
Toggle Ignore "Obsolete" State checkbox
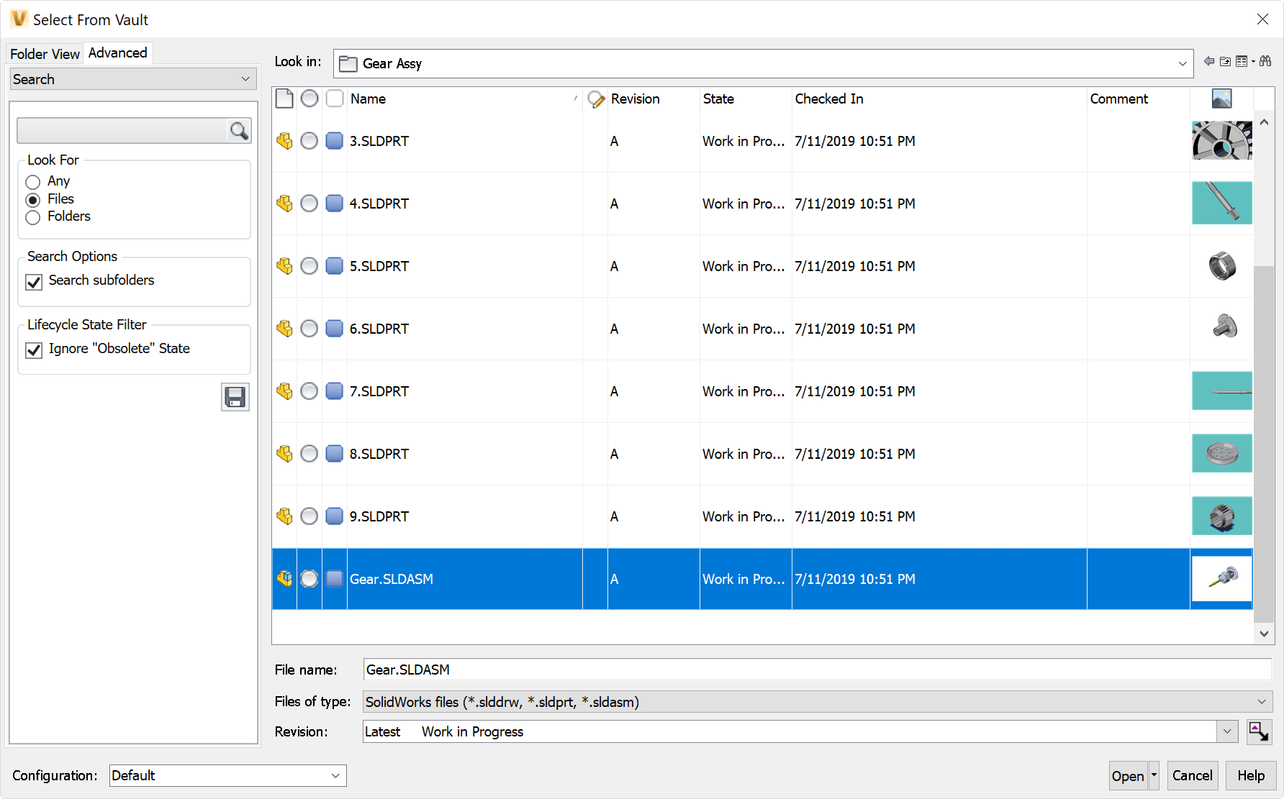click(x=34, y=350)
